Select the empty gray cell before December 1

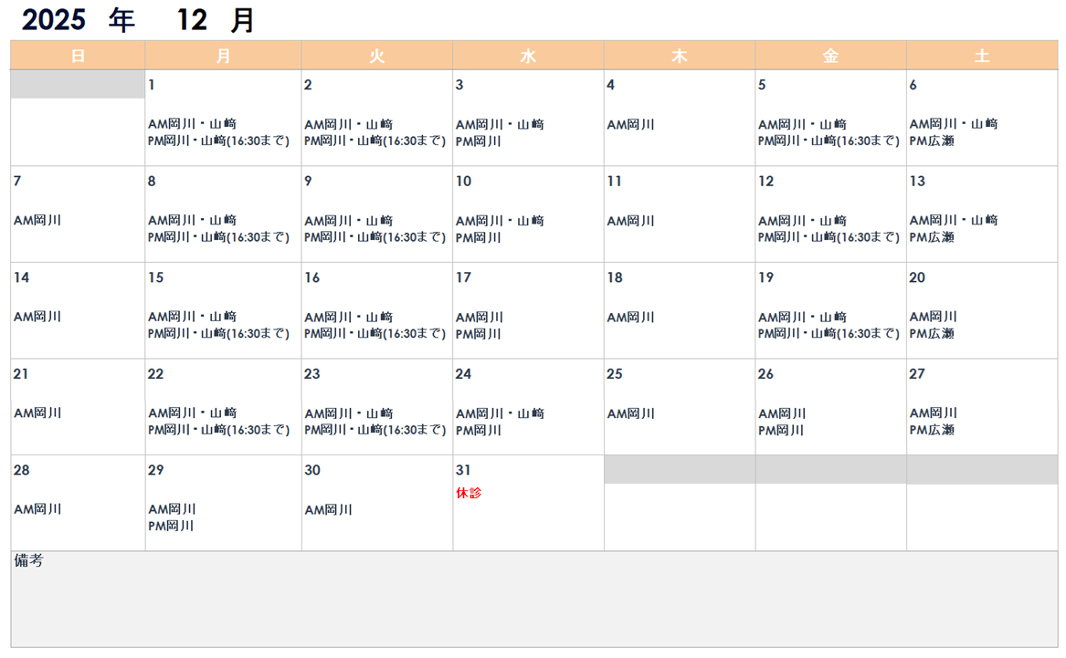pyautogui.click(x=76, y=85)
